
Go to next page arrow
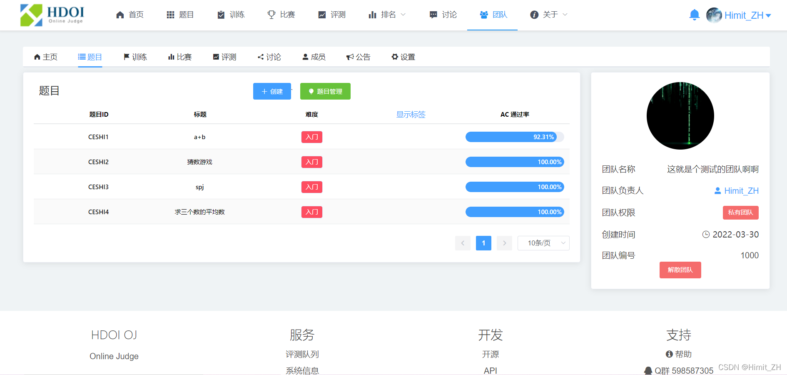(x=504, y=243)
